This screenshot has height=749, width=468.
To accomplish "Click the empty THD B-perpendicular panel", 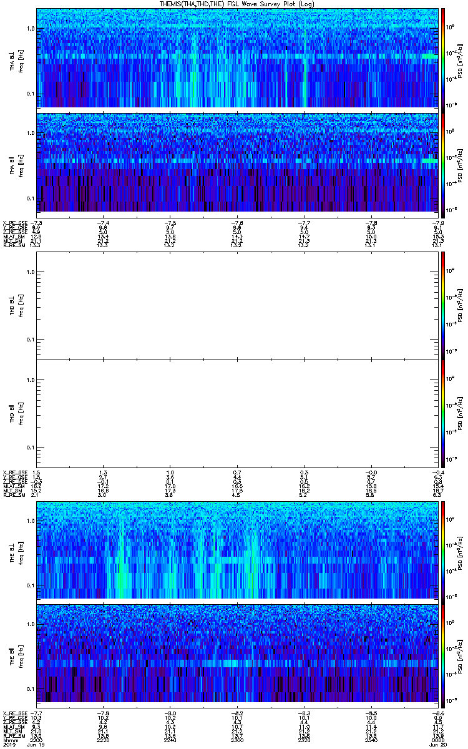I will [x=237, y=305].
